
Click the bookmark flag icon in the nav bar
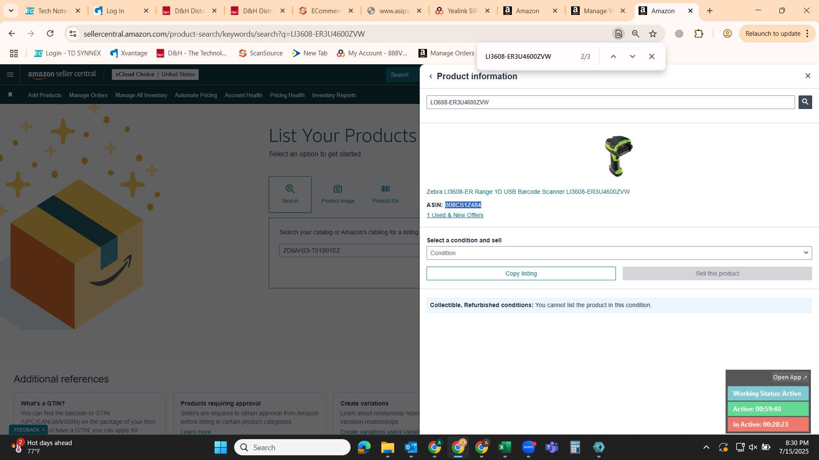(x=10, y=95)
